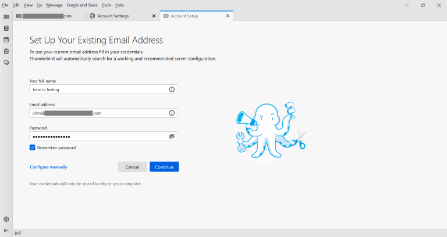Image resolution: width=447 pixels, height=237 pixels.
Task: Open the Go menu
Action: [x=40, y=5]
